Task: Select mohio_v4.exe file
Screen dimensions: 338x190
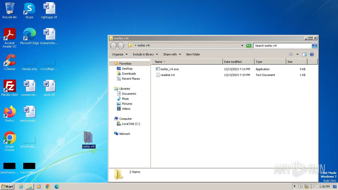Action: click(170, 69)
